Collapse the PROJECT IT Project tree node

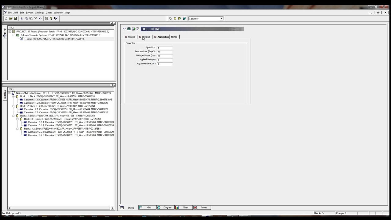[10, 31]
